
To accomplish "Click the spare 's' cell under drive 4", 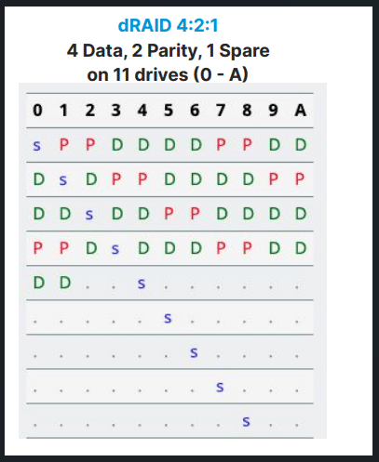I will point(142,284).
